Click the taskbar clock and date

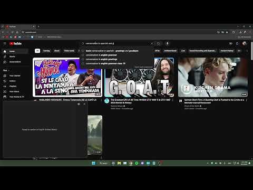[x=244, y=163]
